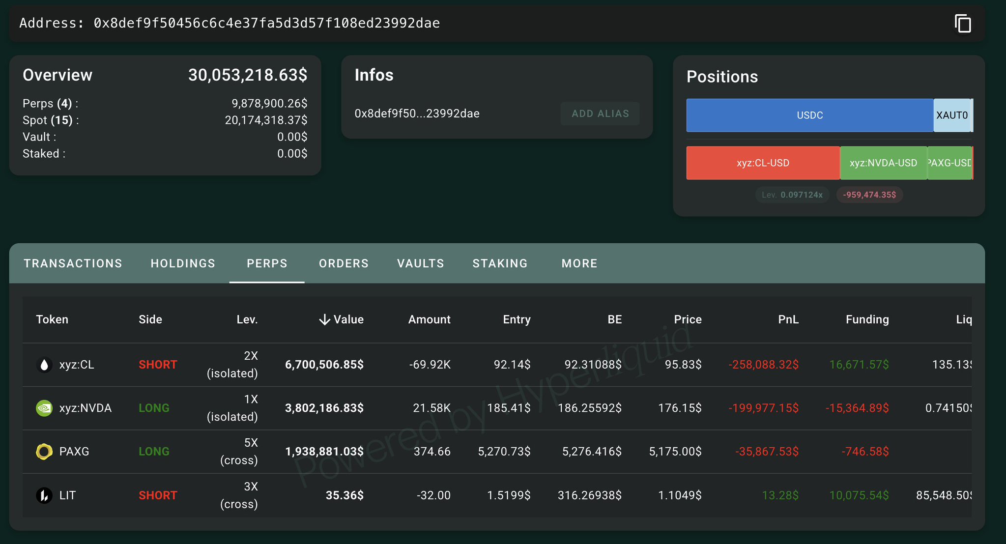Click the green xyz:NVDA-USD position segment
Screen dimensions: 1006x544
click(x=883, y=163)
